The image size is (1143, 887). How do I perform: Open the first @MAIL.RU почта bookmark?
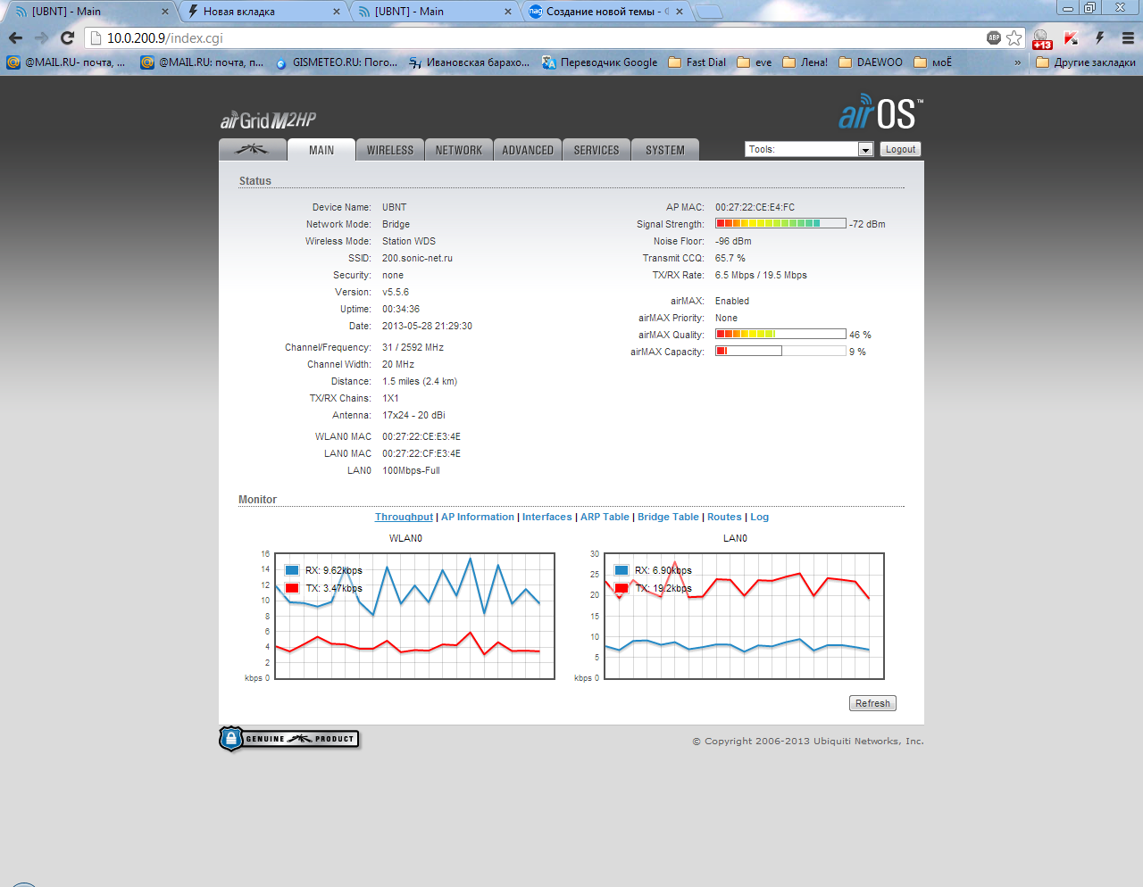tap(66, 62)
